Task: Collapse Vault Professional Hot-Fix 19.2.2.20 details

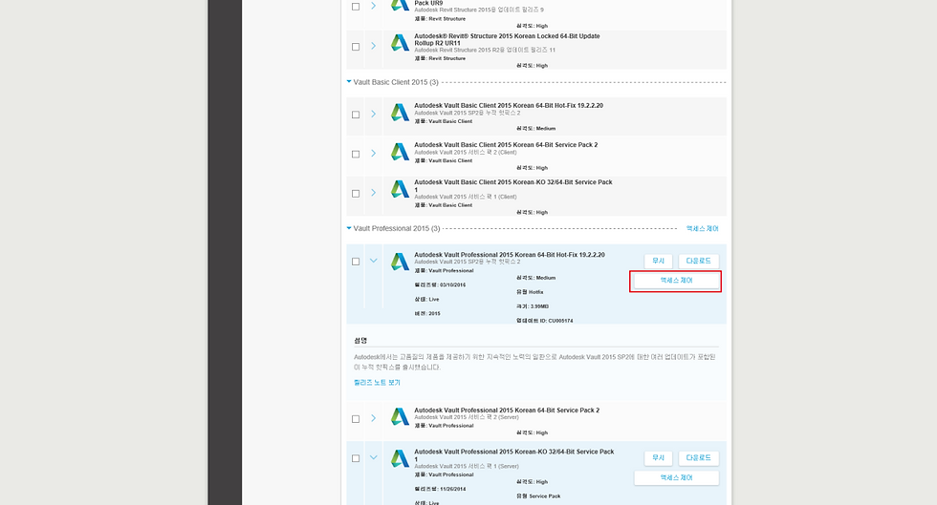Action: pos(374,261)
